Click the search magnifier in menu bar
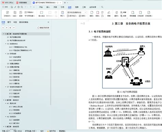This screenshot has width=162, height=132. click(102, 7)
